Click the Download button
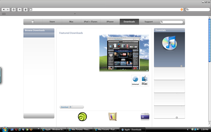The width and height of the screenshot is (211, 132). [x=66, y=107]
